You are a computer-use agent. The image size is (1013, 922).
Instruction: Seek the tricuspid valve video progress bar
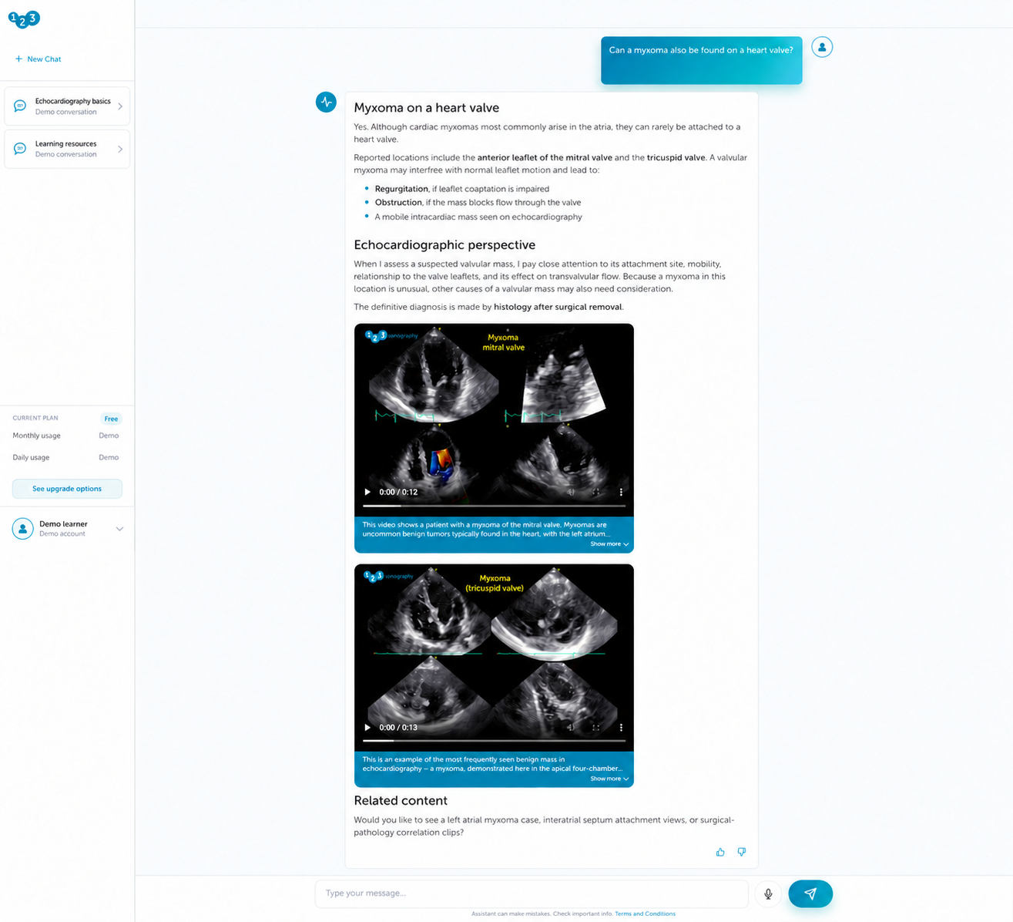[x=494, y=741]
